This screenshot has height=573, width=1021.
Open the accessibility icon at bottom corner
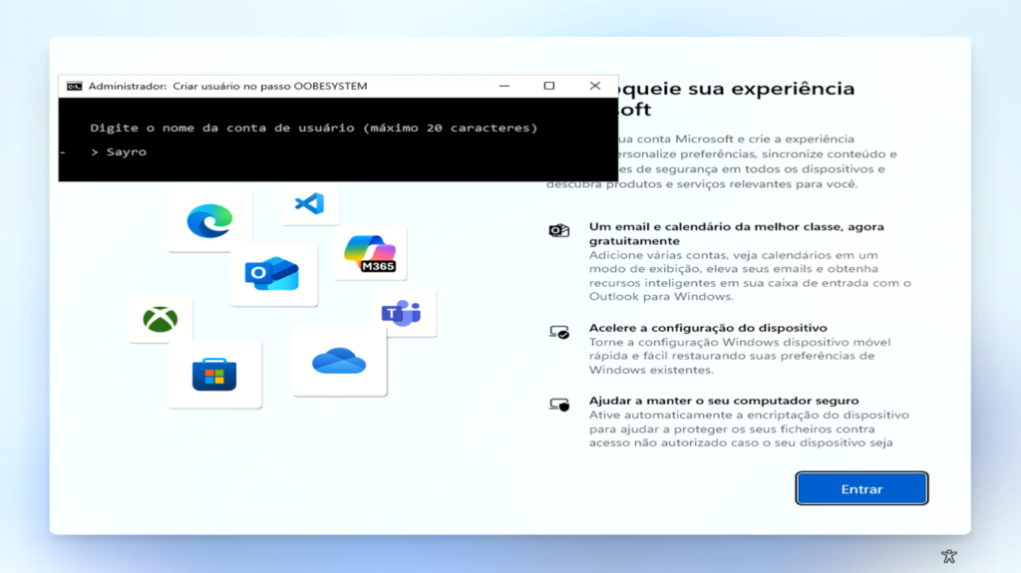click(x=949, y=556)
